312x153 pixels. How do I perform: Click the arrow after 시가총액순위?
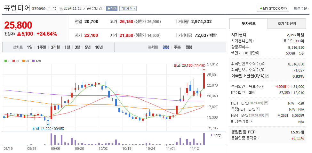tap(254, 41)
